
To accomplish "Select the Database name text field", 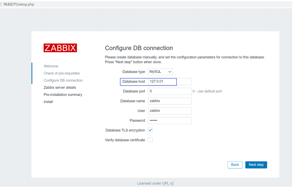I will (170, 101).
